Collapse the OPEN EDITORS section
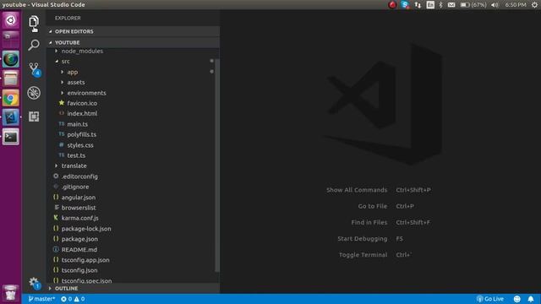 [x=134, y=31]
